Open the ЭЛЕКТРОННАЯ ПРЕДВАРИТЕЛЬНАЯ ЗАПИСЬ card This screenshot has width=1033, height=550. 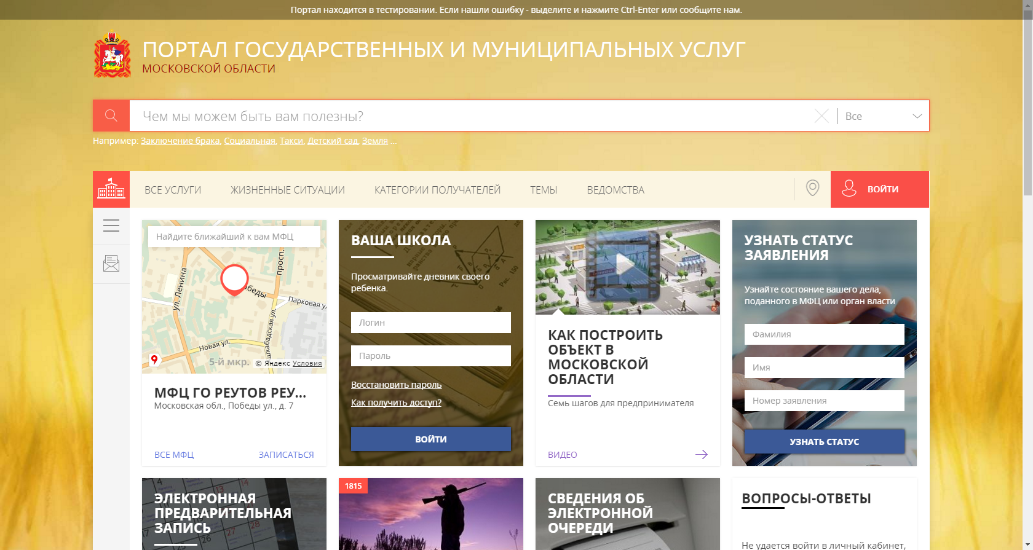[234, 514]
